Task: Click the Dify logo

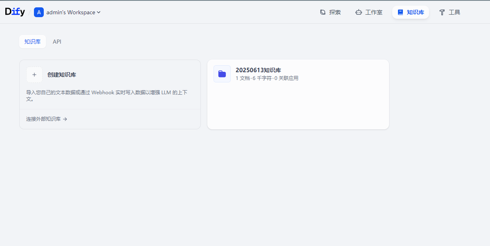Action: click(15, 12)
